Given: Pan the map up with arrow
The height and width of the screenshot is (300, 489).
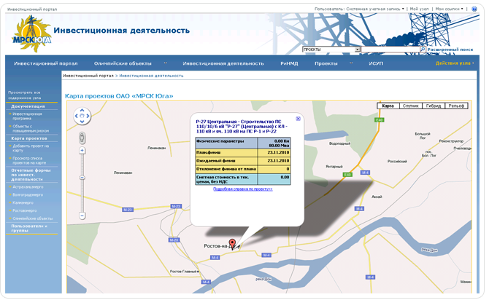Looking at the screenshot, I should tap(82, 110).
